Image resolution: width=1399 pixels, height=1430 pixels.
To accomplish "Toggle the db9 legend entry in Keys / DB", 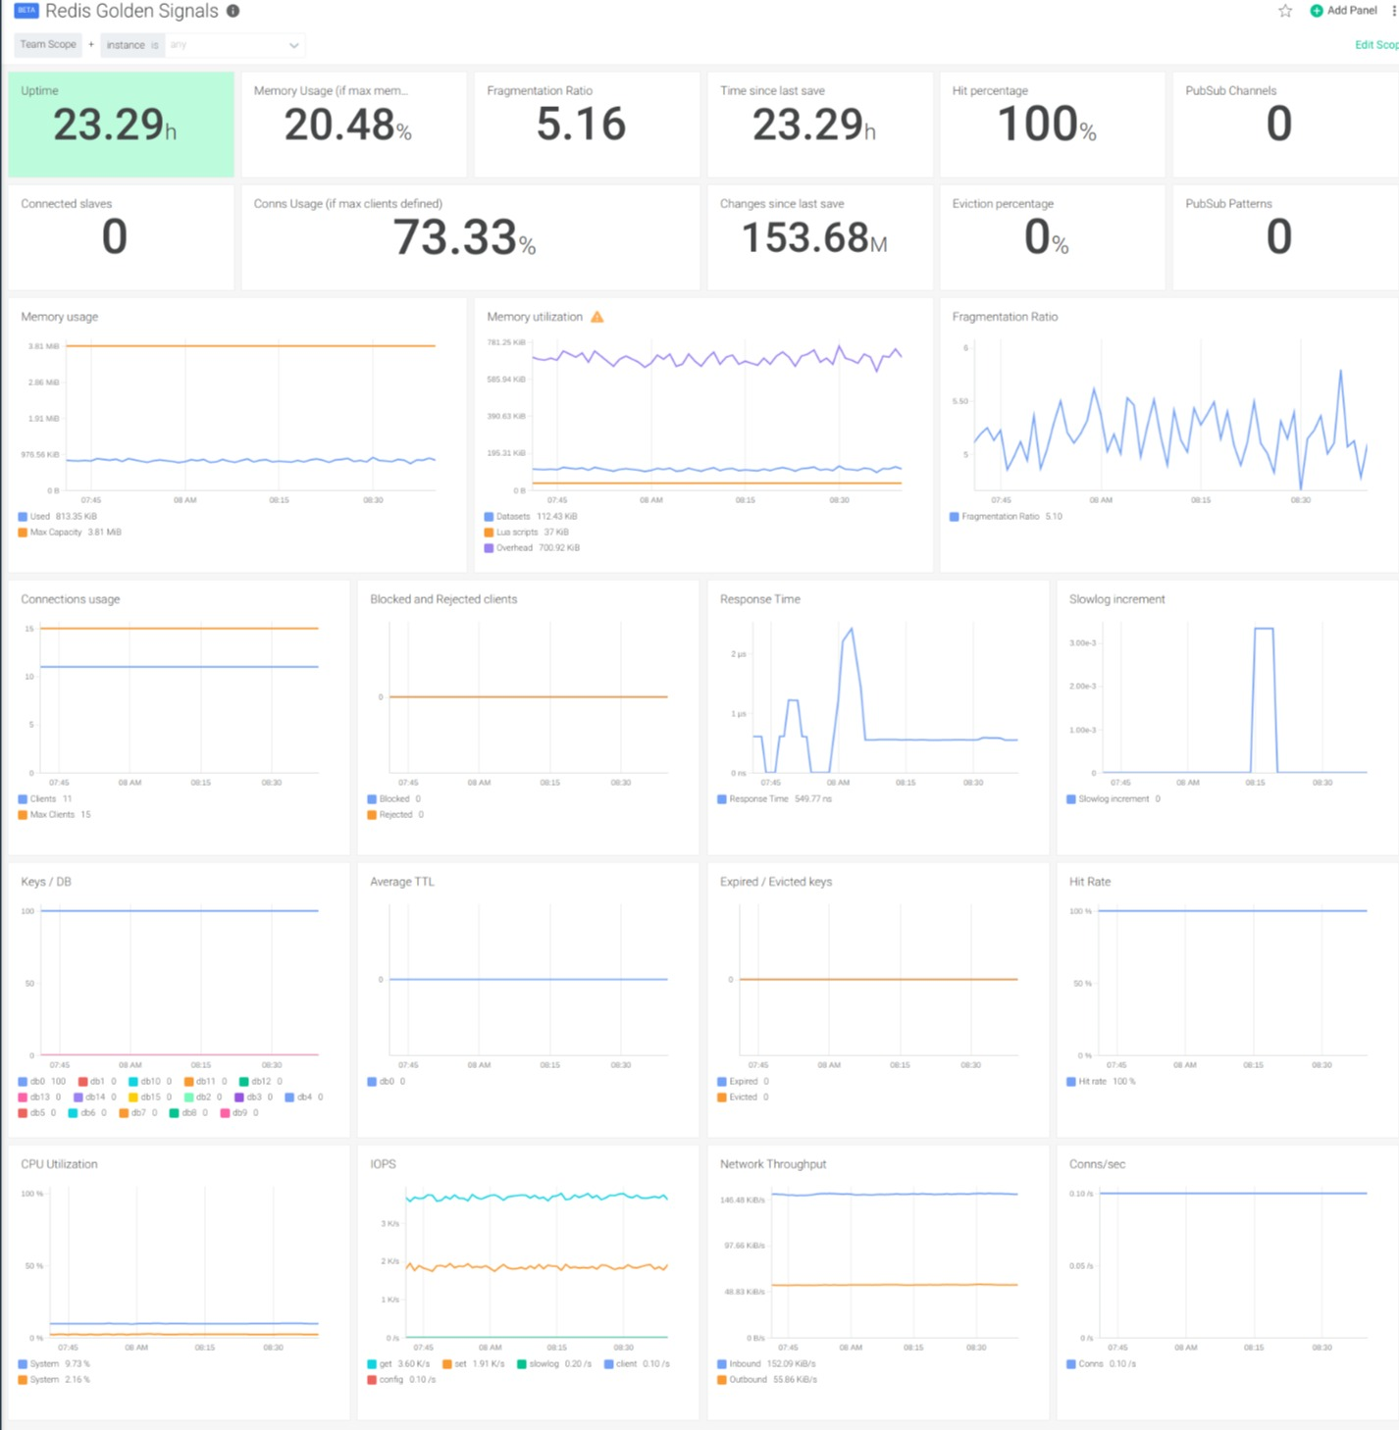I will click(239, 1112).
